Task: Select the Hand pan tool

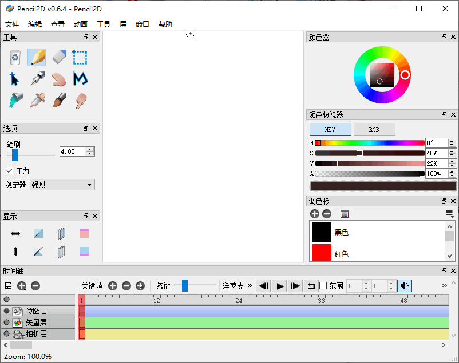Action: (x=59, y=79)
